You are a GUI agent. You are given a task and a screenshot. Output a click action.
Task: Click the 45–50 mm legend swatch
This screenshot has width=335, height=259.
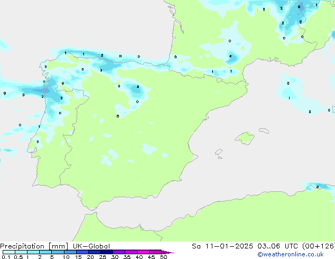click(155, 252)
